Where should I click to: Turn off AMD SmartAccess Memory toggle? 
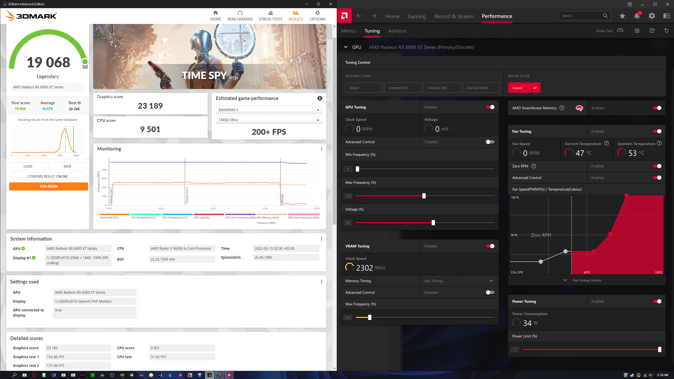[x=657, y=108]
